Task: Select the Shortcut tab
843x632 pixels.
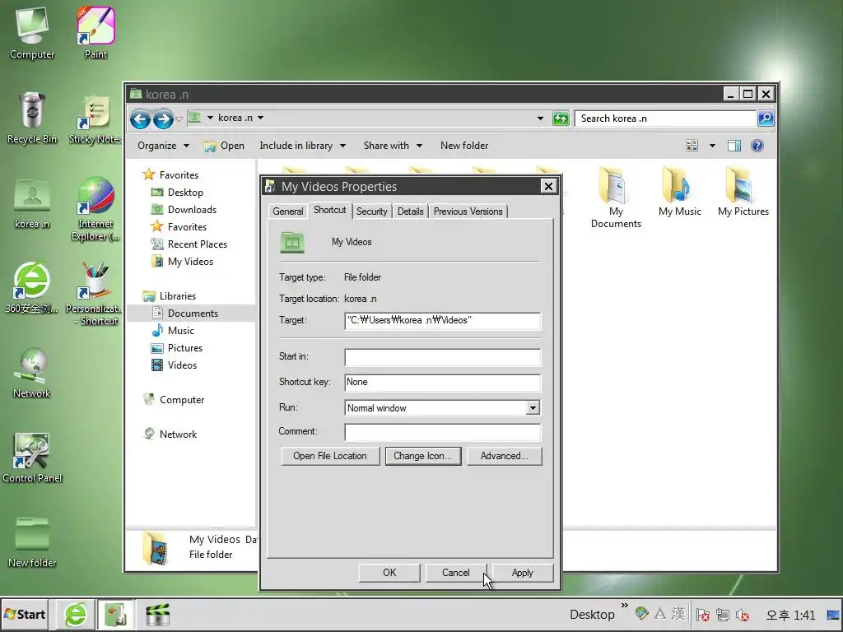Action: point(329,210)
